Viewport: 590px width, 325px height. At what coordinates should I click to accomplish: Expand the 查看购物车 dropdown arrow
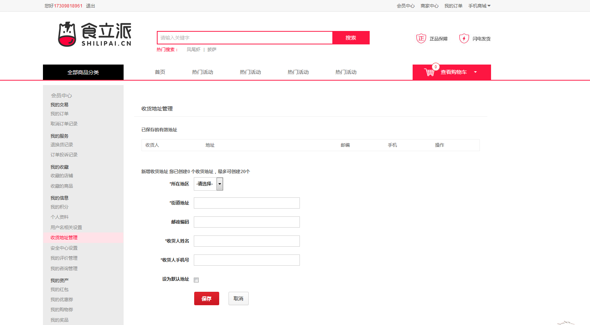(x=475, y=72)
